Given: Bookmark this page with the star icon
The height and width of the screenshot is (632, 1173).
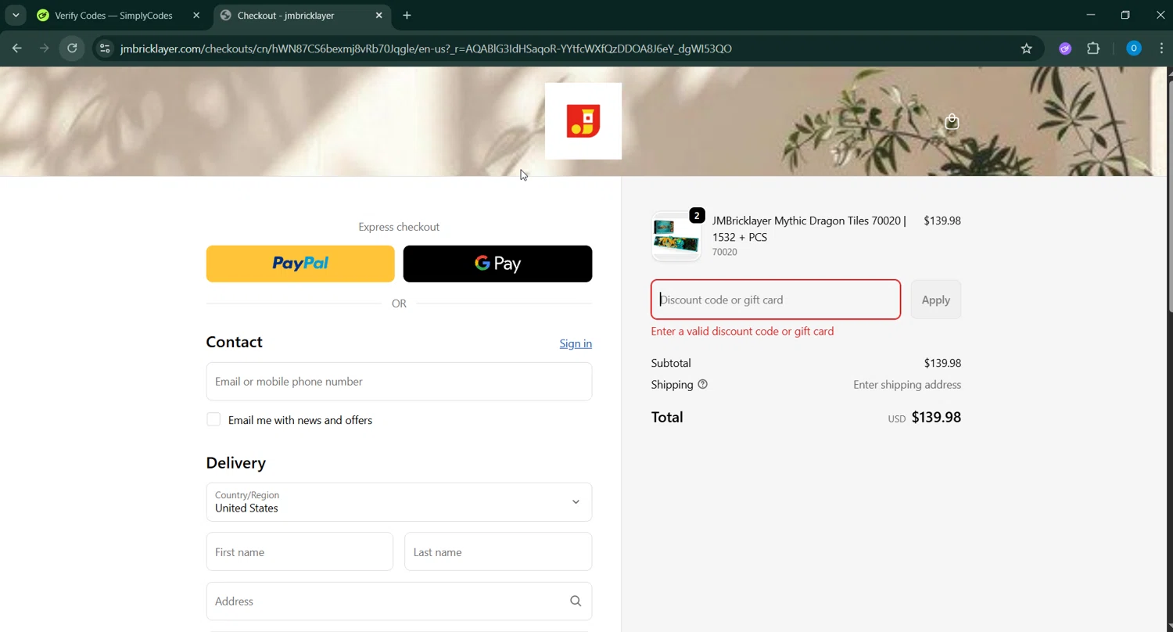Looking at the screenshot, I should click(1026, 48).
